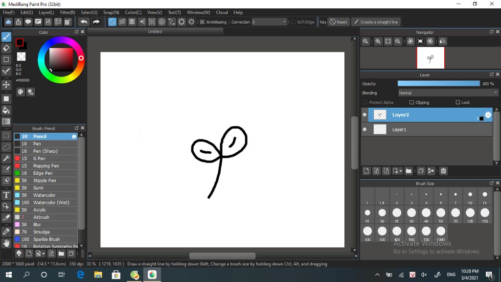This screenshot has width=501, height=282.
Task: Select the Eraser tool
Action: coord(6,48)
